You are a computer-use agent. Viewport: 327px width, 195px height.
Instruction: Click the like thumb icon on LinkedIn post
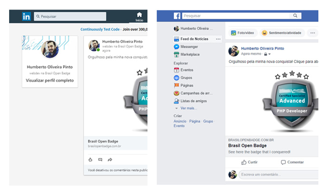(x=90, y=160)
